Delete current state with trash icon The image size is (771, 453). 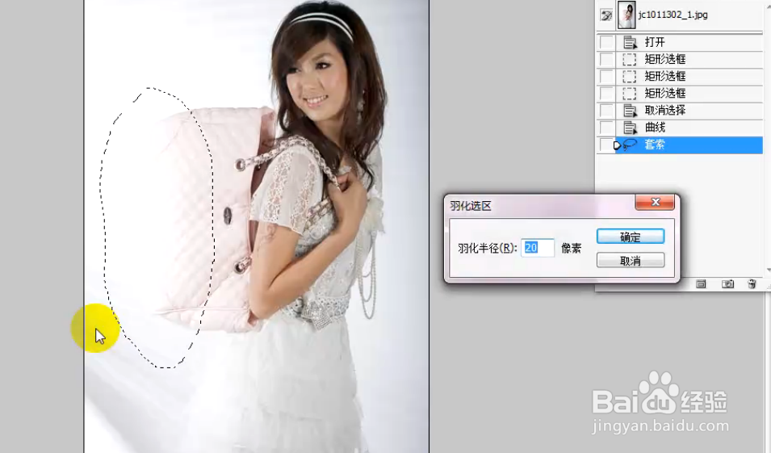click(752, 283)
